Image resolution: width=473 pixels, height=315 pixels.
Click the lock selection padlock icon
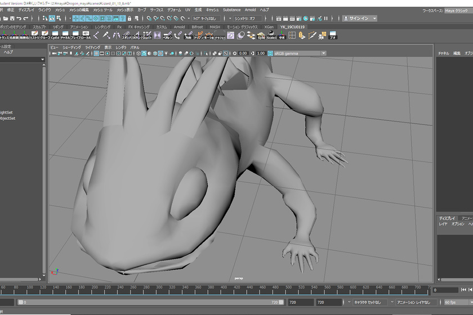(x=128, y=19)
